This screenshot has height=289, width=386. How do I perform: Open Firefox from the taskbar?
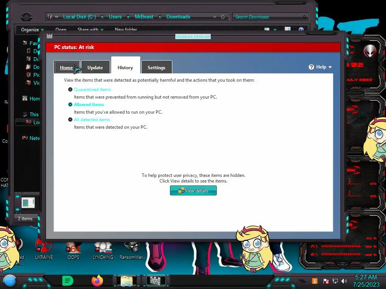(x=97, y=281)
